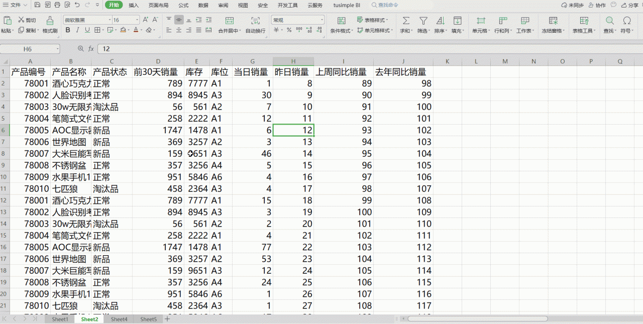The height and width of the screenshot is (324, 643).
Task: Click the Print icon in quick access bar
Action: click(x=57, y=5)
